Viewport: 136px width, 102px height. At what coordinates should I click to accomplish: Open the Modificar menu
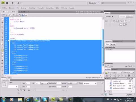click(32, 8)
